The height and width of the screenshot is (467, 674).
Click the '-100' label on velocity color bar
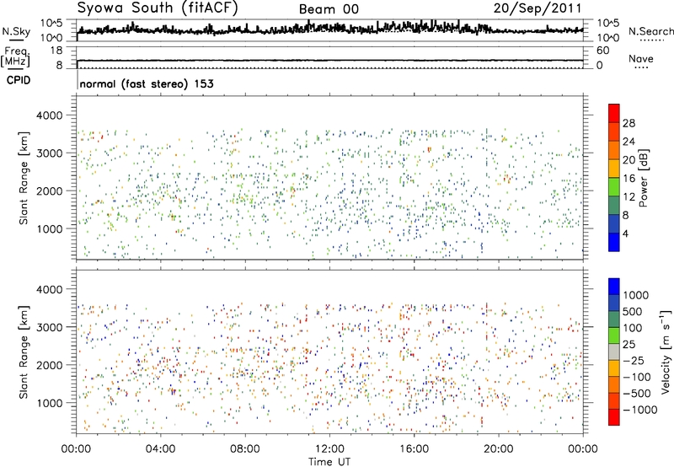(637, 377)
